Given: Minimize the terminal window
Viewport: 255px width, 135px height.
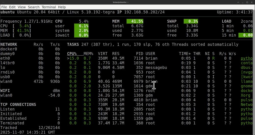Looking at the screenshot, I should tap(243, 2).
